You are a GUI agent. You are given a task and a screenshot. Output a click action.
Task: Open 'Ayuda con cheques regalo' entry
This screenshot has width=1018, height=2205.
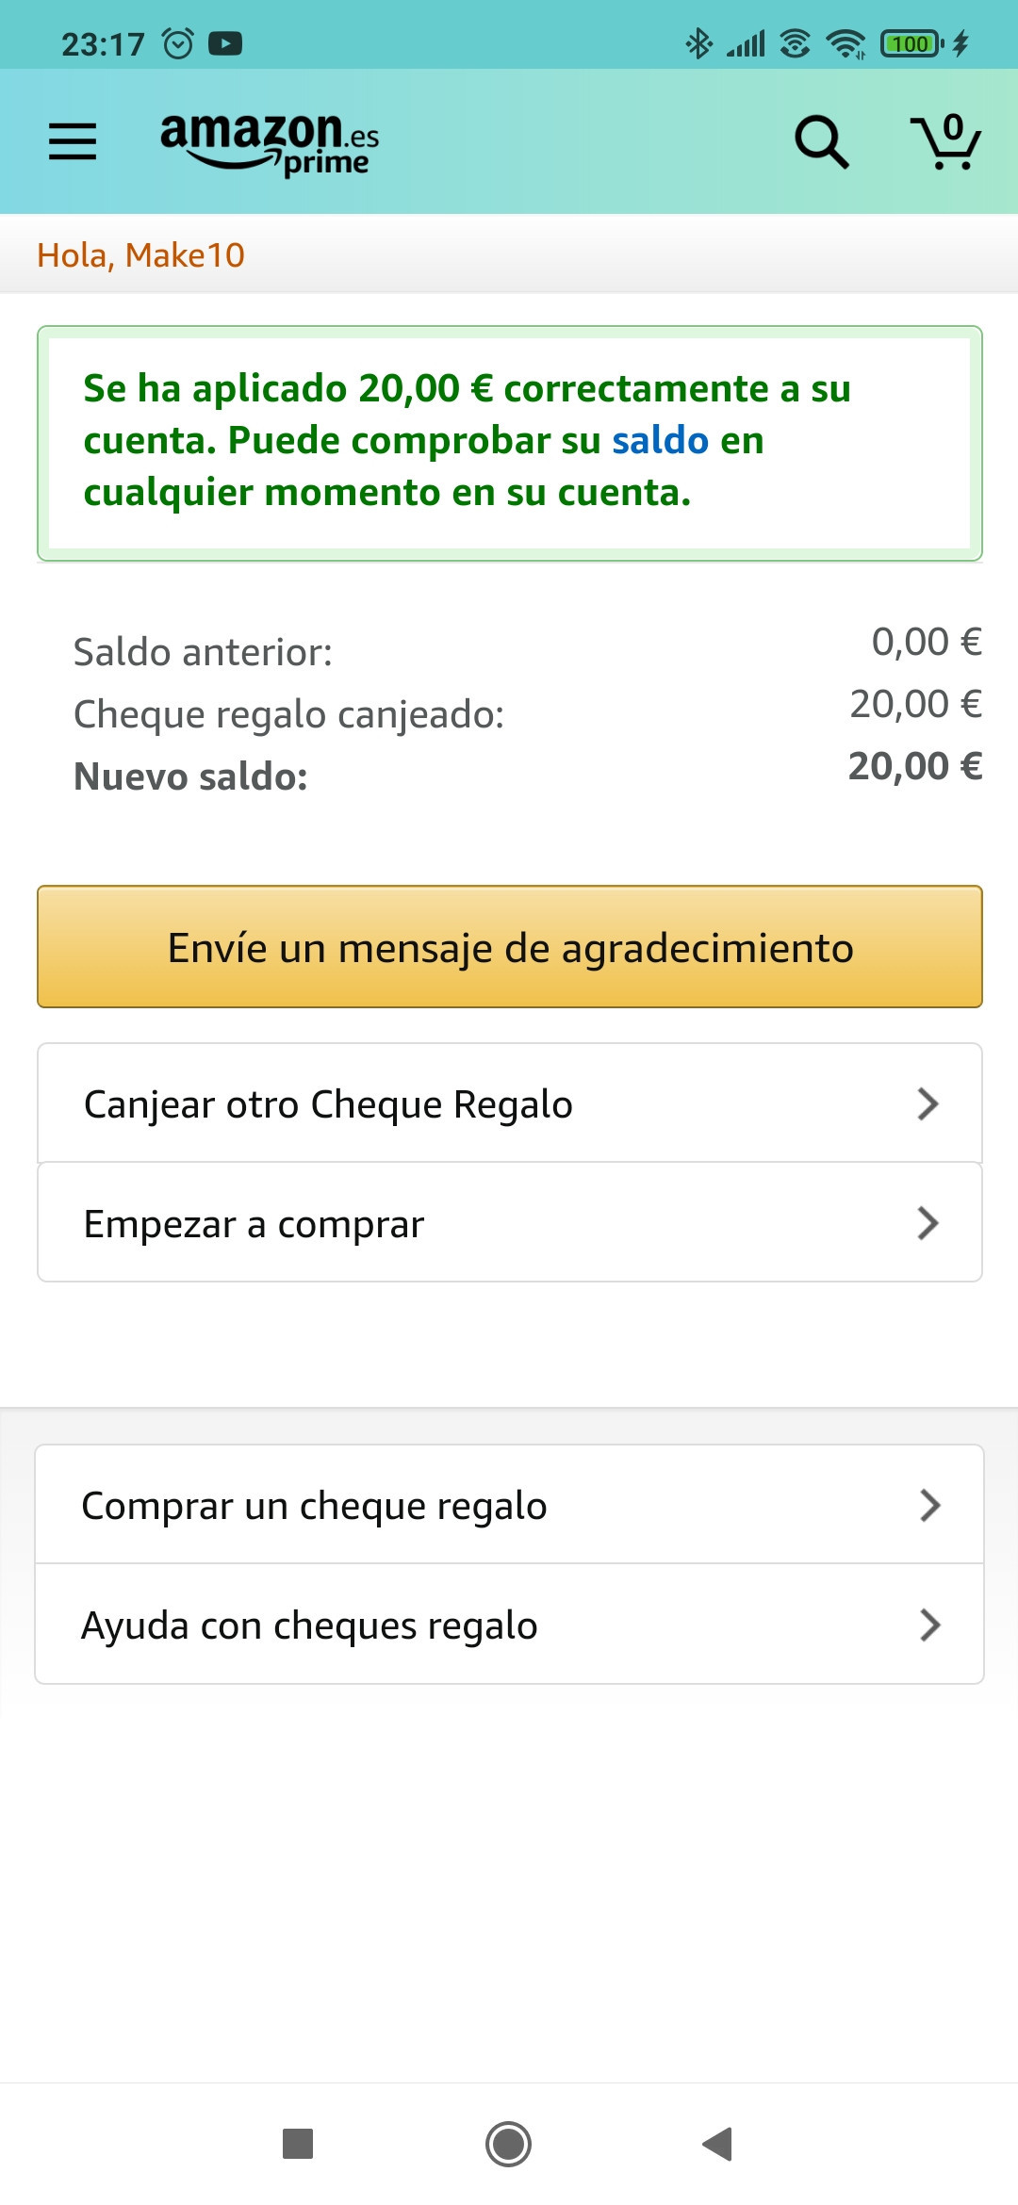tap(309, 1625)
